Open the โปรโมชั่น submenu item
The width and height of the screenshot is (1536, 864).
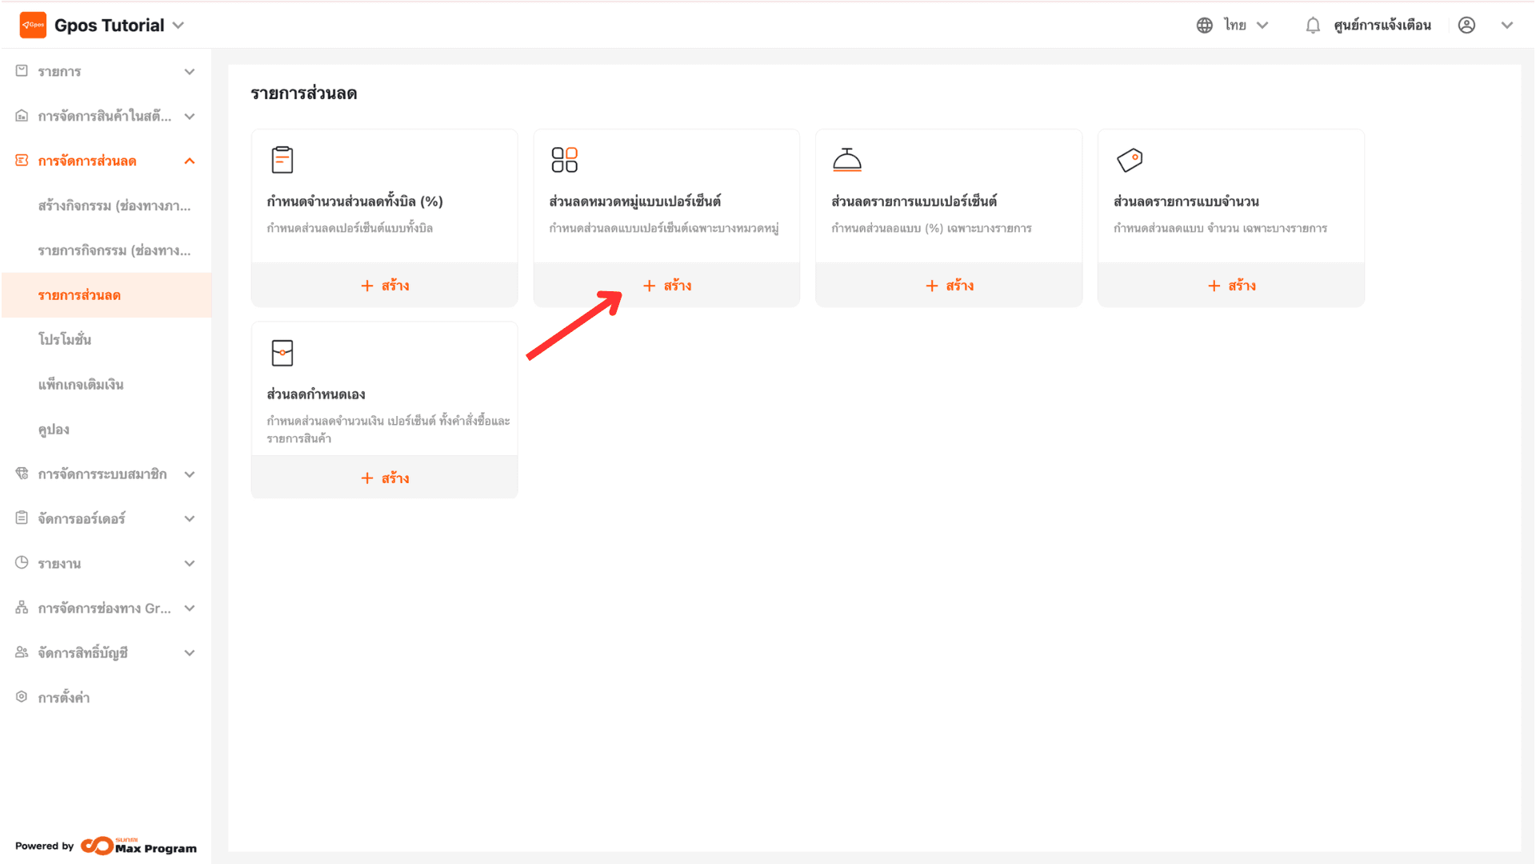[x=65, y=339]
